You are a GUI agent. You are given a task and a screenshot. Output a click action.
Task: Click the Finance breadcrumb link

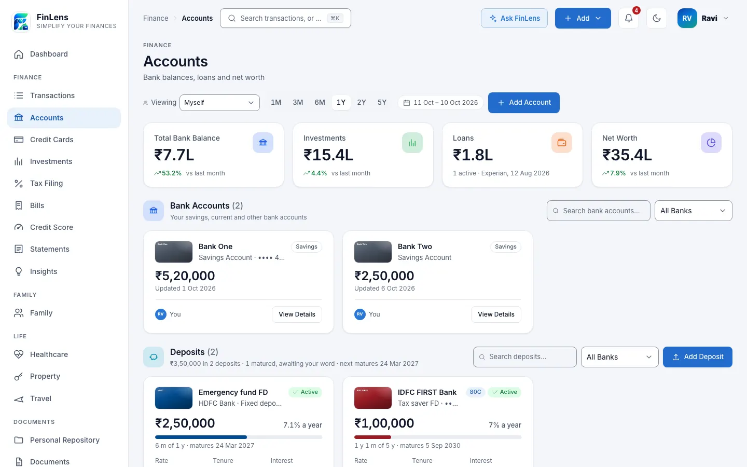[x=156, y=18]
